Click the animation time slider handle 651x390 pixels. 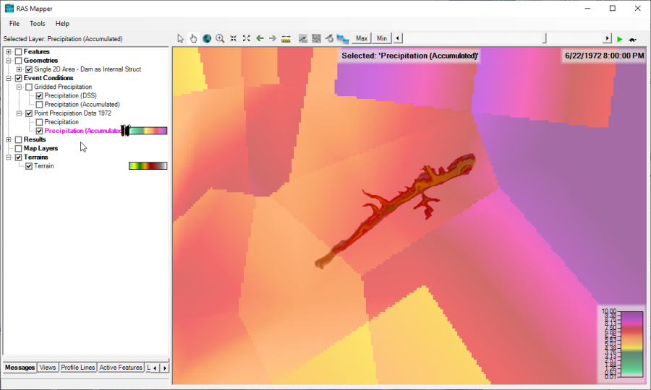click(x=545, y=38)
